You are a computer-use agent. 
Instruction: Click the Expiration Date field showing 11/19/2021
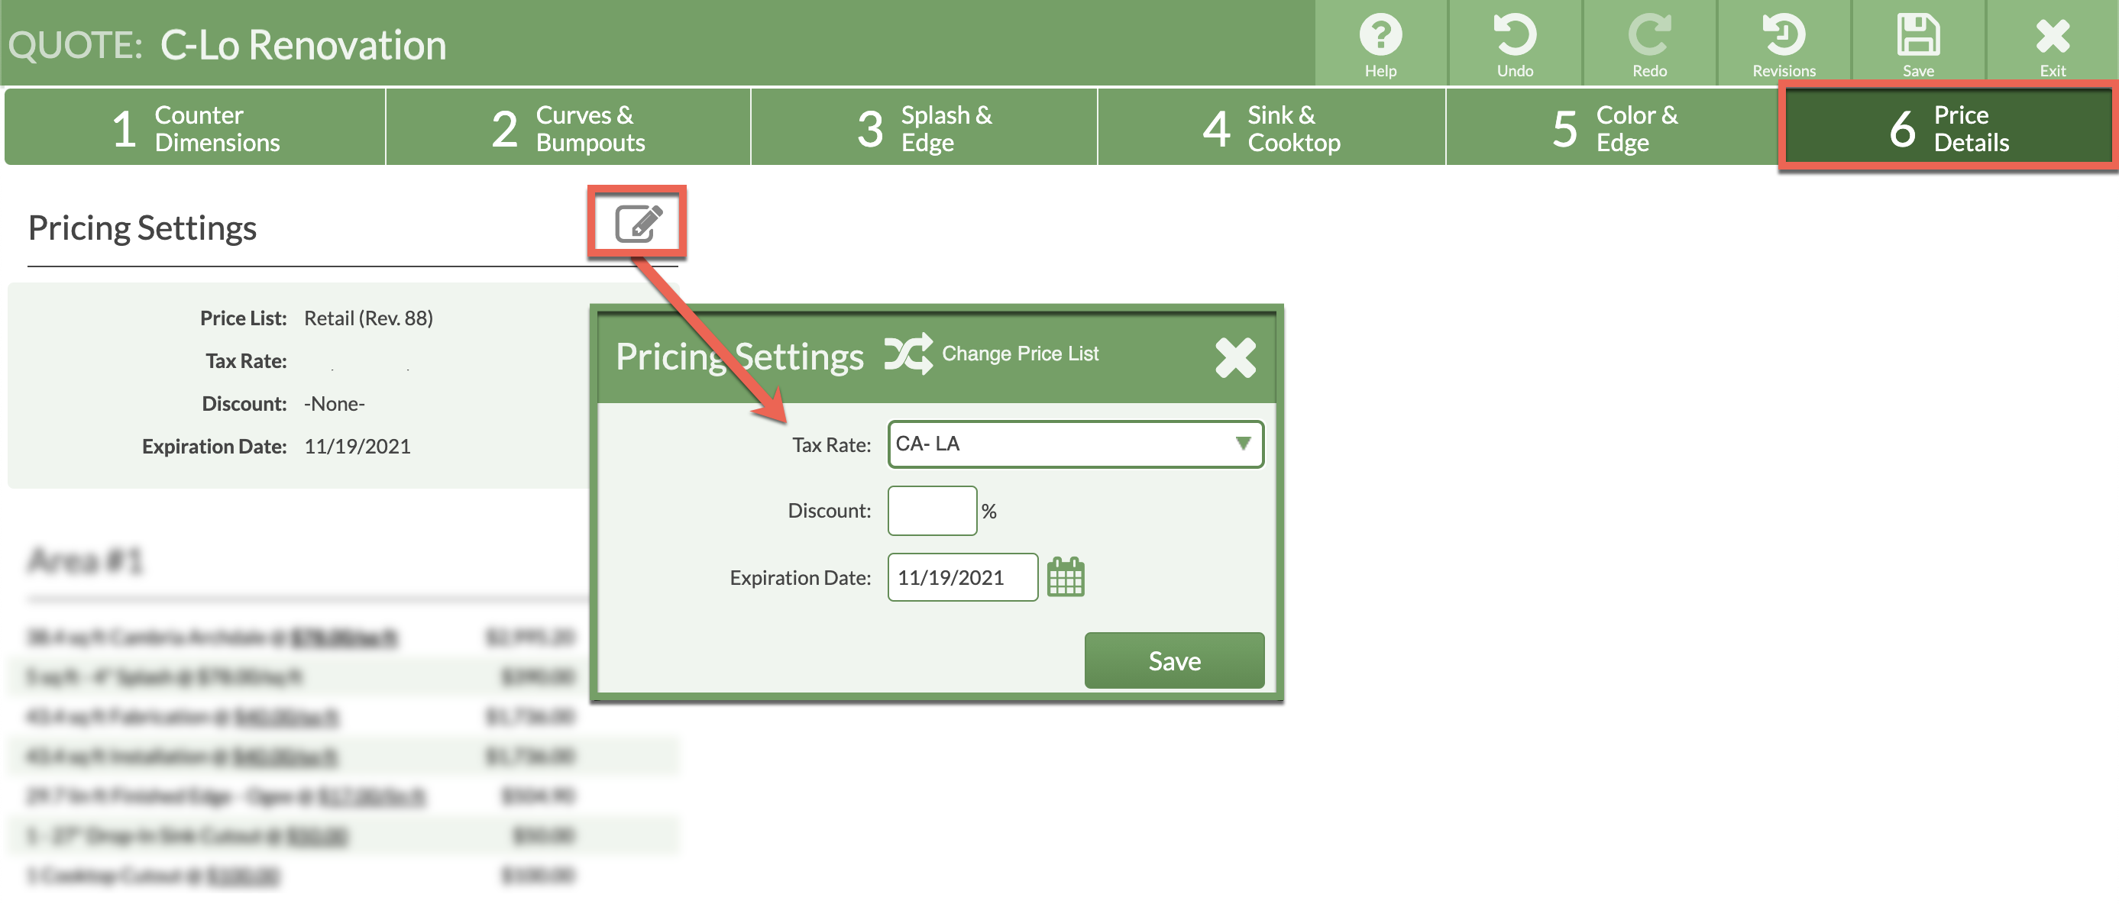[961, 577]
